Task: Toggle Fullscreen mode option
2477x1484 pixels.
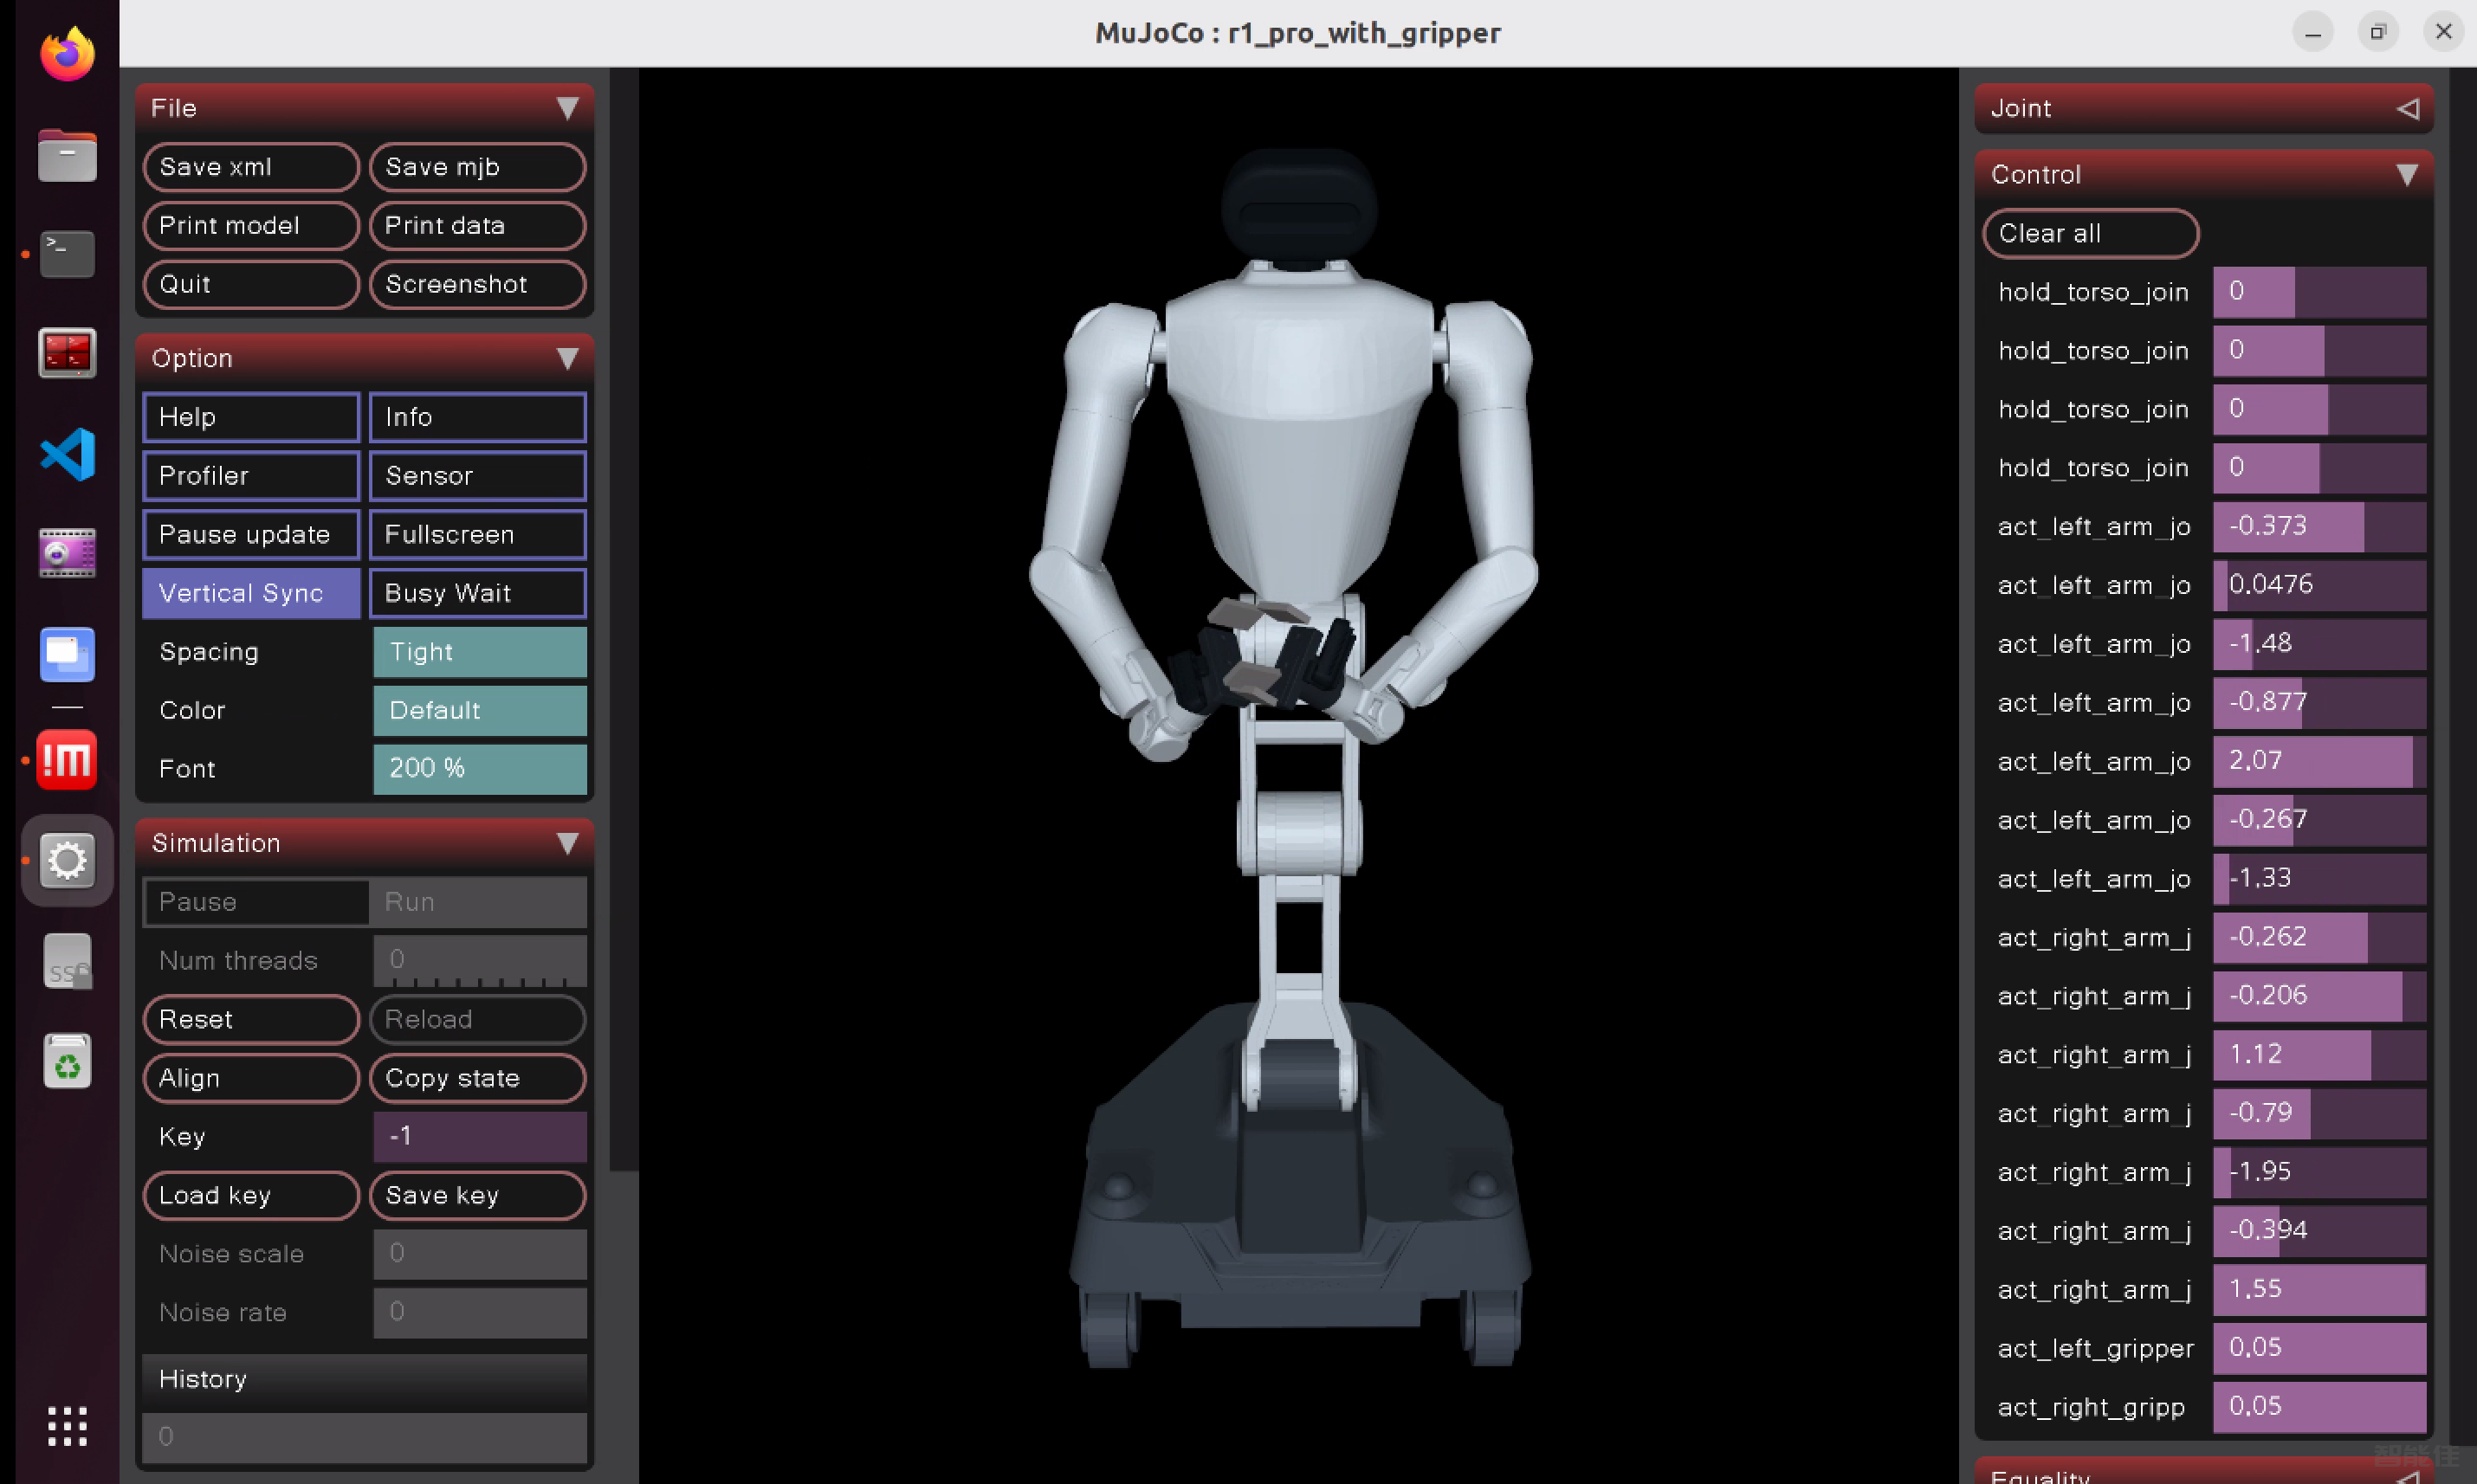Action: [478, 535]
